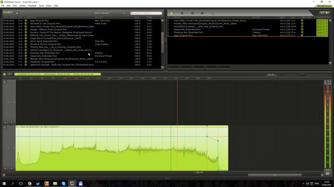Image resolution: width=334 pixels, height=187 pixels.
Task: Open the Windows Start menu
Action: coord(4,183)
